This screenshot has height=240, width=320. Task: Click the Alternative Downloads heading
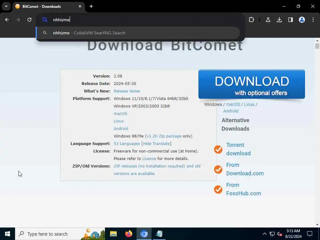pos(236,124)
